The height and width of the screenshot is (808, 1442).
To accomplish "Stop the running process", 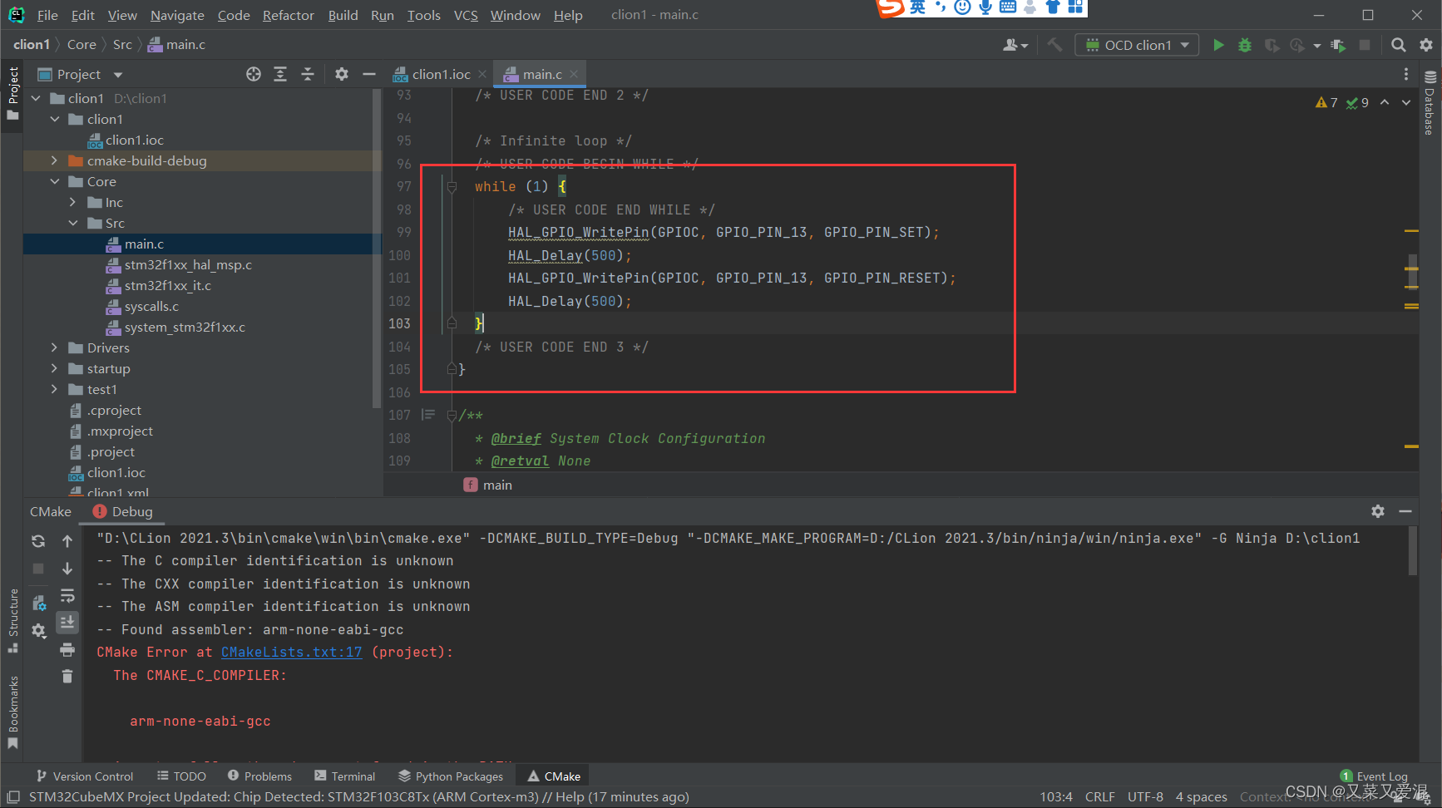I will click(1365, 45).
